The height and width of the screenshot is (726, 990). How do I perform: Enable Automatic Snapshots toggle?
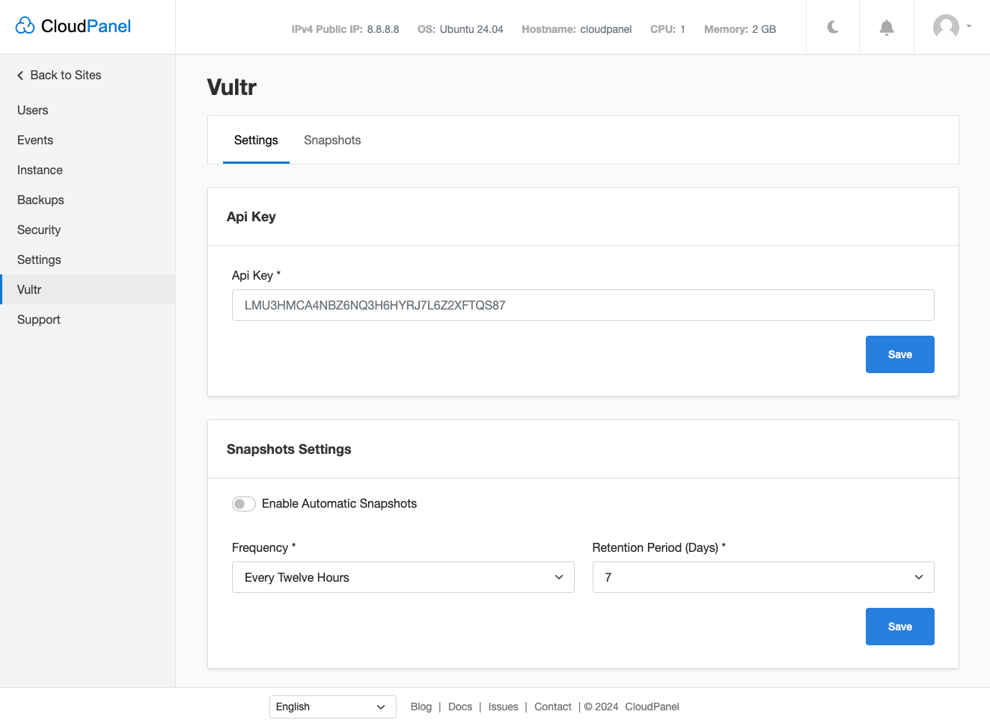[244, 504]
